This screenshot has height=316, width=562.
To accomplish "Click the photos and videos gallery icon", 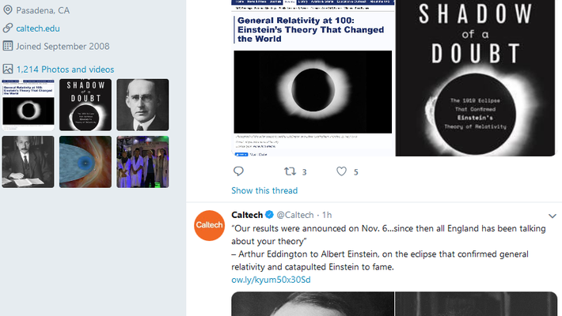I will point(7,70).
